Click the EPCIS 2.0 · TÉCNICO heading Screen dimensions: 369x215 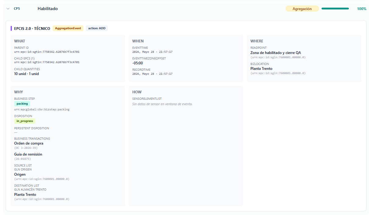coord(32,28)
